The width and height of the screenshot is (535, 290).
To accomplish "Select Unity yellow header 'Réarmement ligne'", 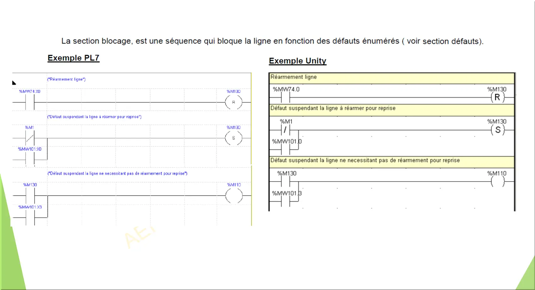I will pos(392,78).
